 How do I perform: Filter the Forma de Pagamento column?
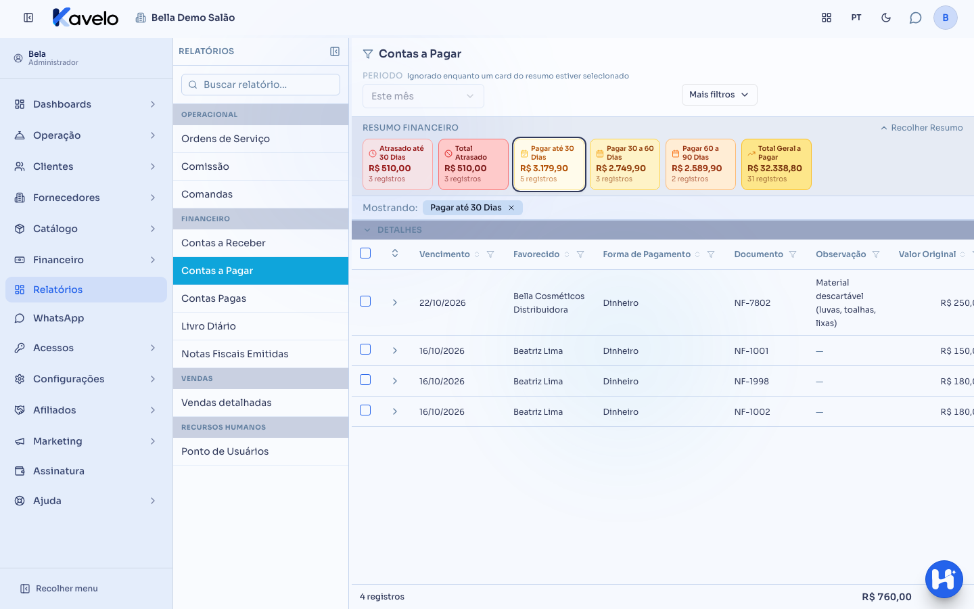(711, 254)
